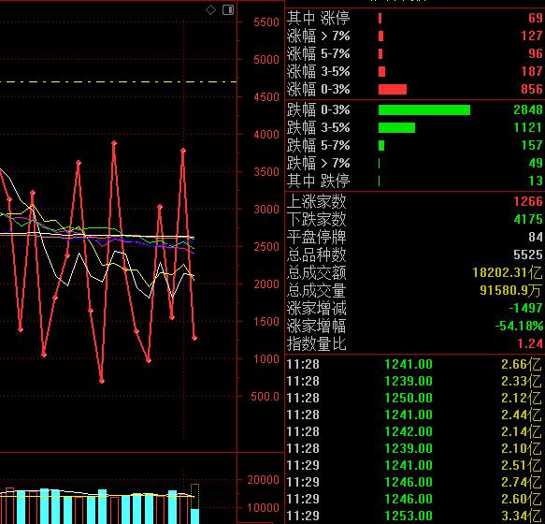Image resolution: width=545 pixels, height=524 pixels.
Task: Click the tick price 1253.00
Action: pos(409,516)
